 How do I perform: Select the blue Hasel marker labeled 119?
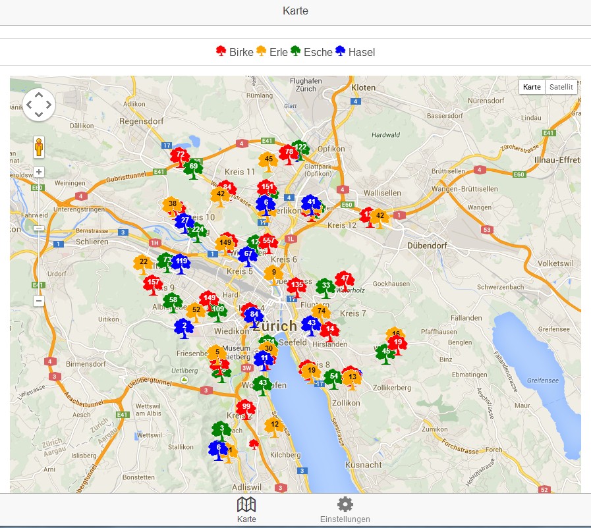click(181, 263)
